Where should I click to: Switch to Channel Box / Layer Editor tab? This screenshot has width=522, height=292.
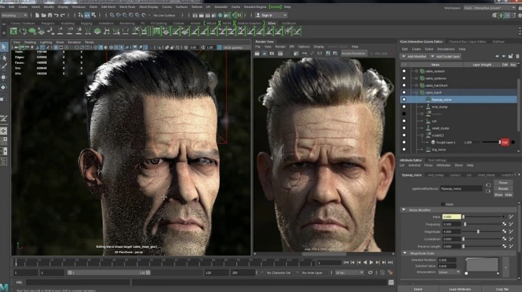(467, 42)
